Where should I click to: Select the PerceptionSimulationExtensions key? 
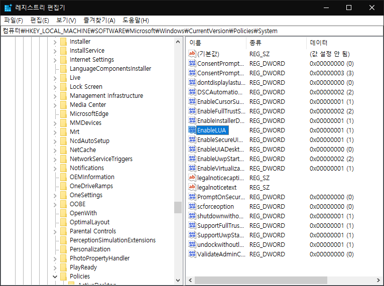pyautogui.click(x=112, y=240)
